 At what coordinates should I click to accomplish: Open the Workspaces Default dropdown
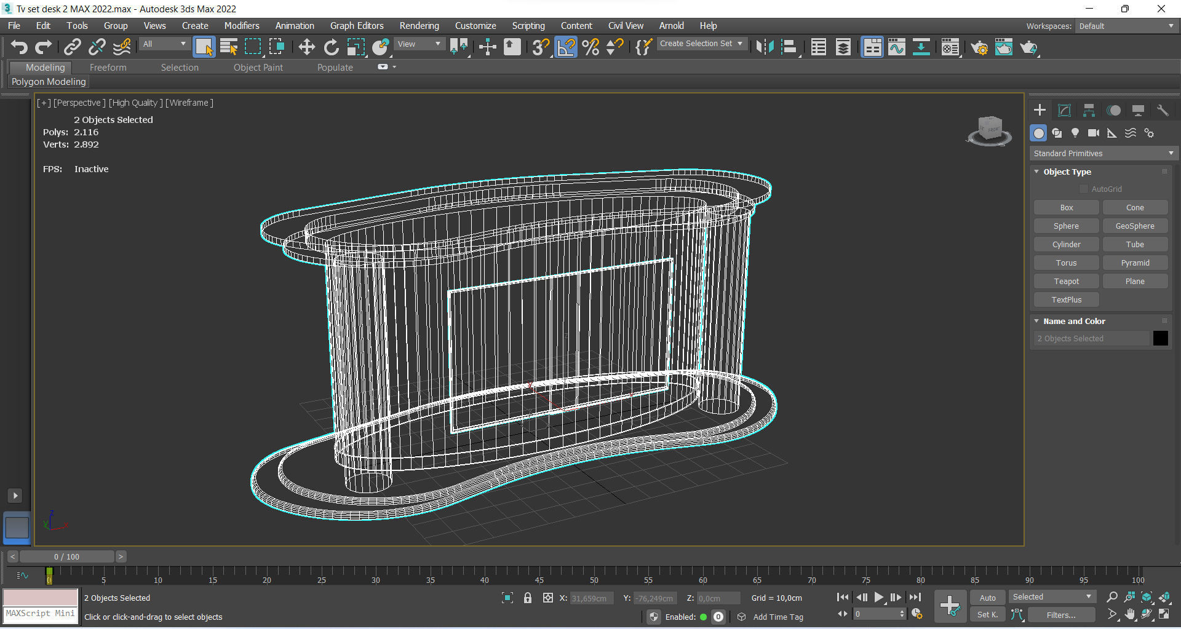click(1126, 26)
